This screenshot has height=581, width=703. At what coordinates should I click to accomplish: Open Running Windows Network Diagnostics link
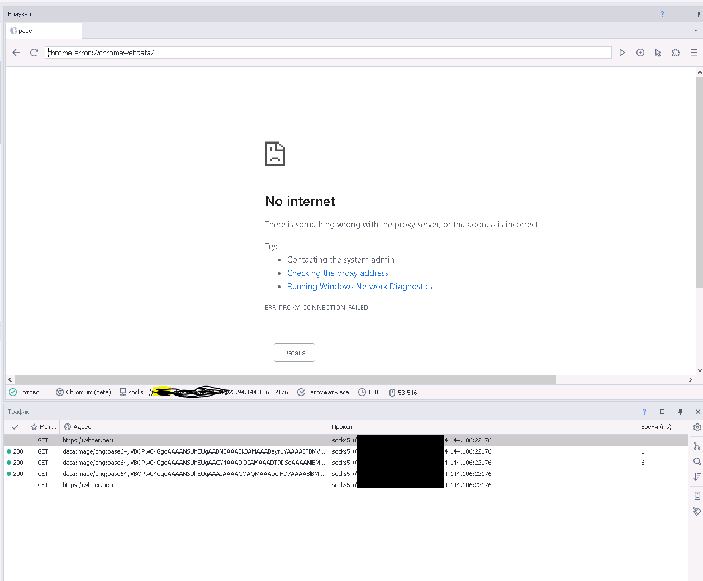coord(360,287)
